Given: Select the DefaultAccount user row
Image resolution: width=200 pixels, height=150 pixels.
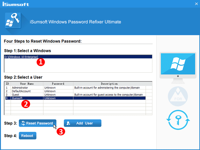Looking at the screenshot, I should [75, 91].
